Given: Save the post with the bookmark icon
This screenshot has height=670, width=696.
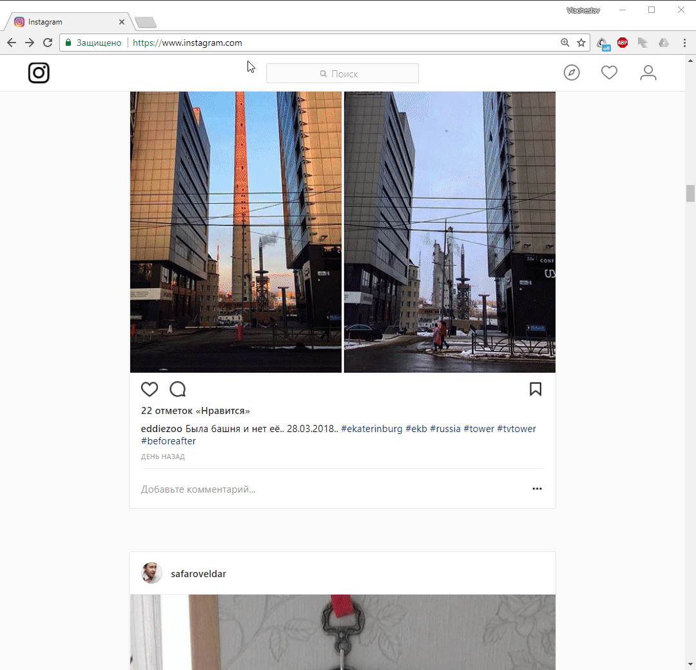Looking at the screenshot, I should pyautogui.click(x=536, y=389).
